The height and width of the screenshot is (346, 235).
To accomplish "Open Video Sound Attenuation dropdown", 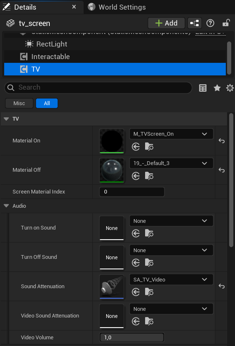I will [171, 309].
